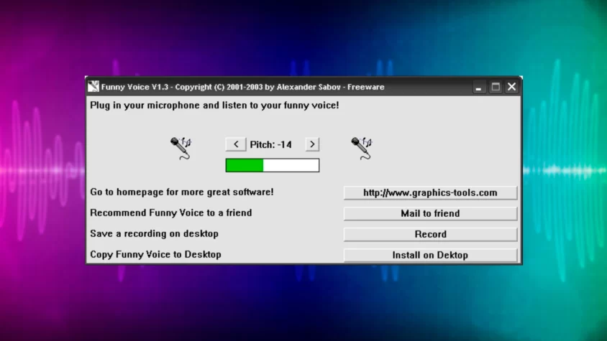Click the 'Pitch: -14' value label
The height and width of the screenshot is (341, 607).
(x=270, y=144)
